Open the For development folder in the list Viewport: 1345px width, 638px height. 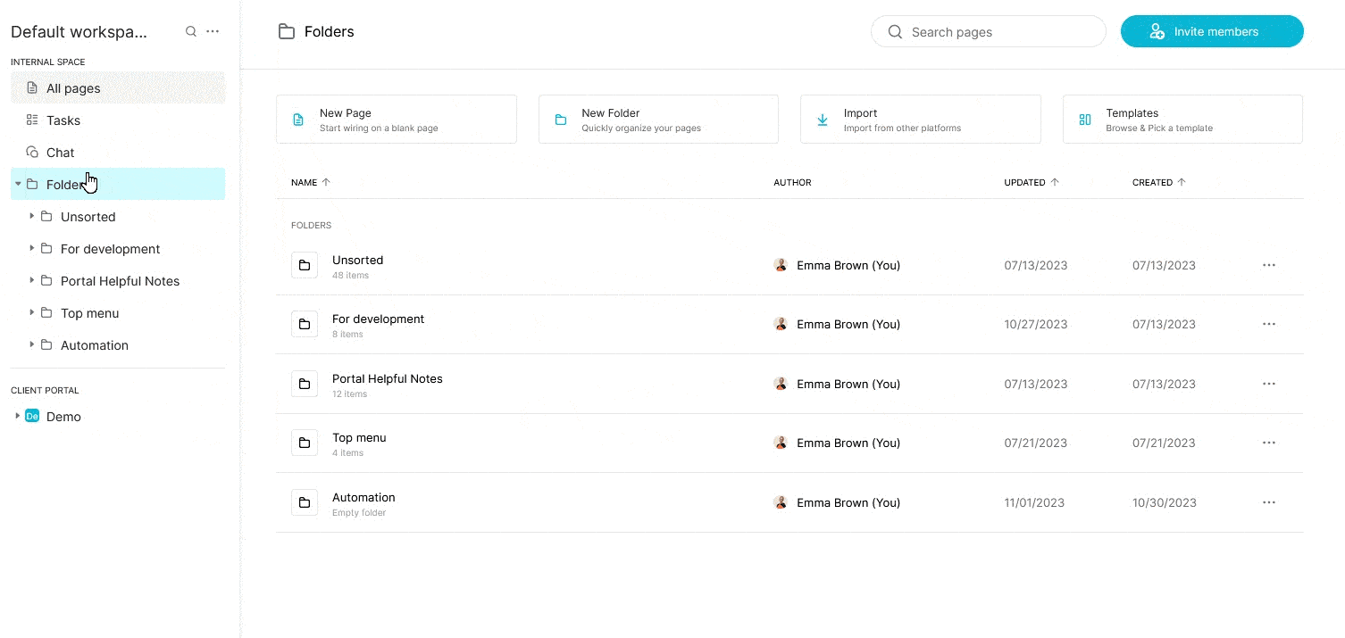pos(378,319)
